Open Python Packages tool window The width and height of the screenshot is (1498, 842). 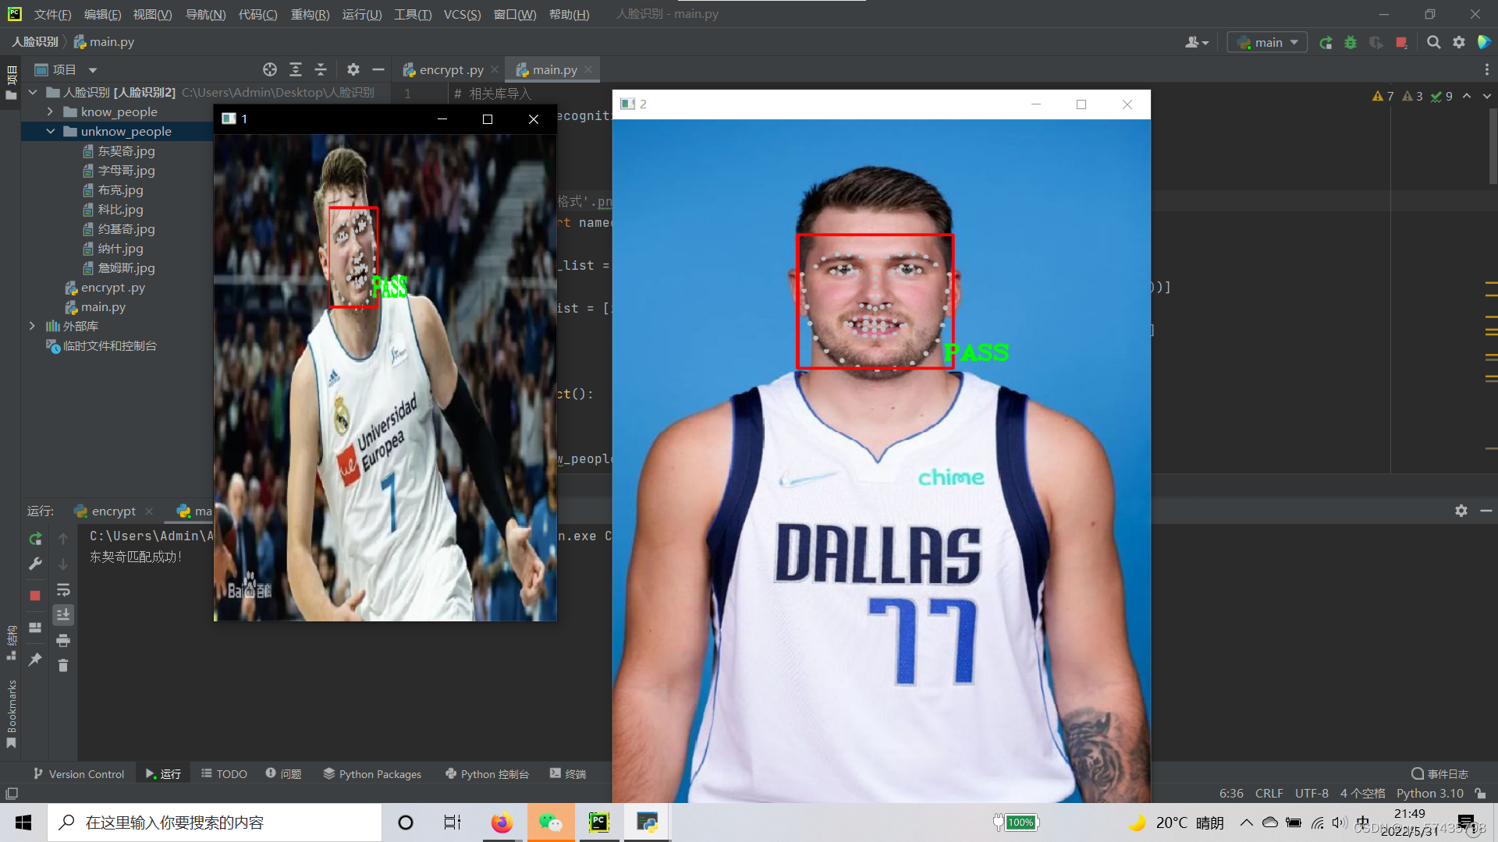(x=372, y=774)
